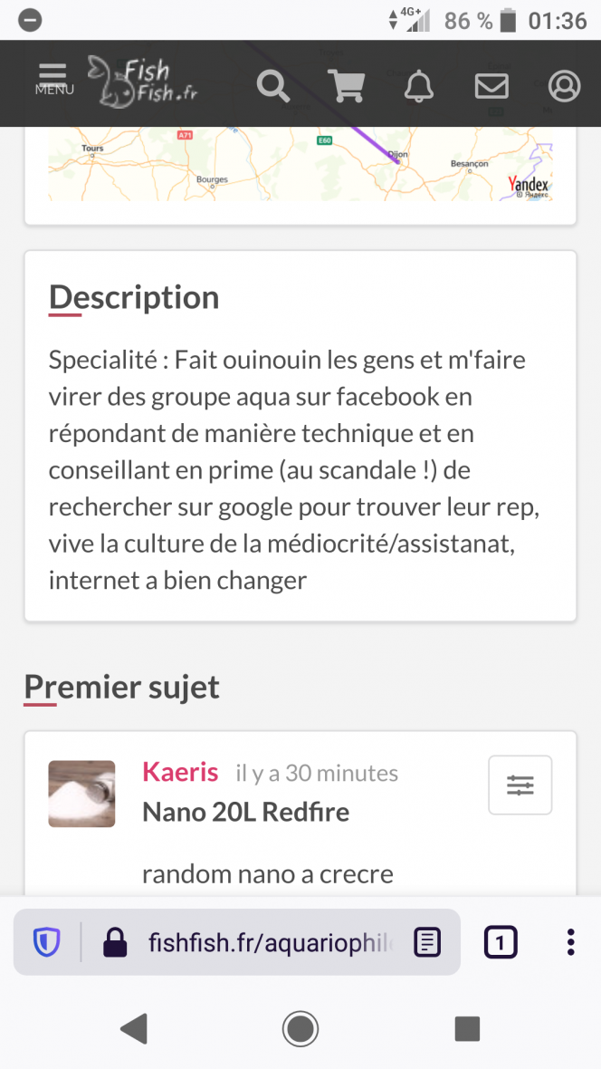Open the browser three-dot menu
601x1069 pixels.
(570, 942)
